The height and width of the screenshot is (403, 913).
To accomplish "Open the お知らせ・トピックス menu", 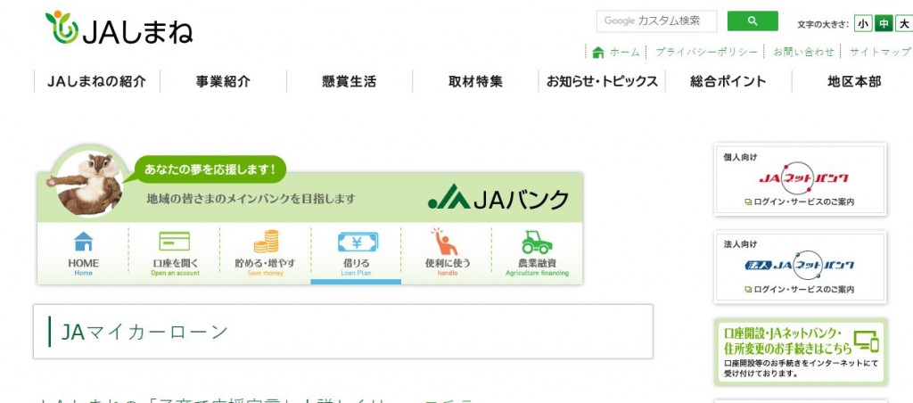I will point(602,81).
